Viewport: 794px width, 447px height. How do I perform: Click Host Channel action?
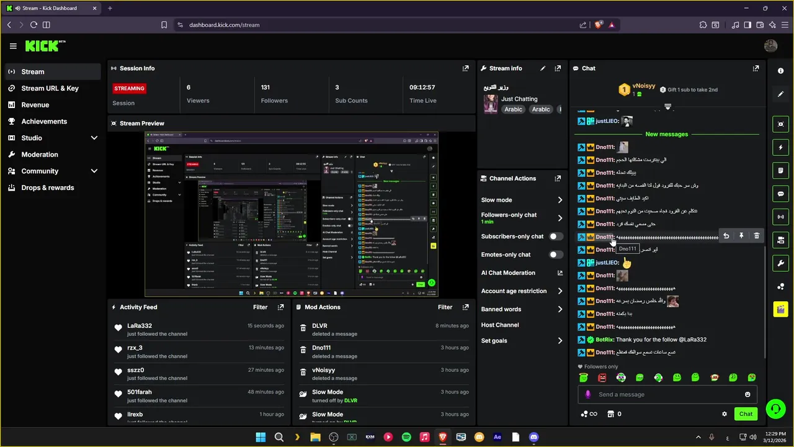pos(500,325)
